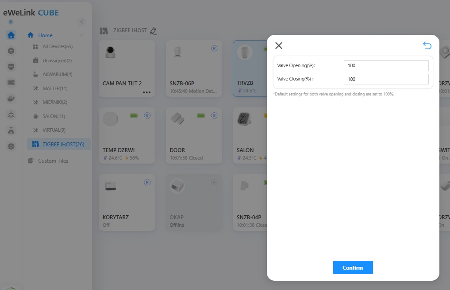Image resolution: width=450 pixels, height=290 pixels.
Task: Click the KORYTARZ switch device image
Action: point(110,186)
